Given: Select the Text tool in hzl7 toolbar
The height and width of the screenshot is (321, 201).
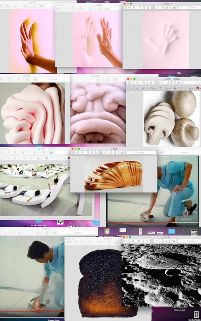Looking at the screenshot, I should [x=32, y=158].
